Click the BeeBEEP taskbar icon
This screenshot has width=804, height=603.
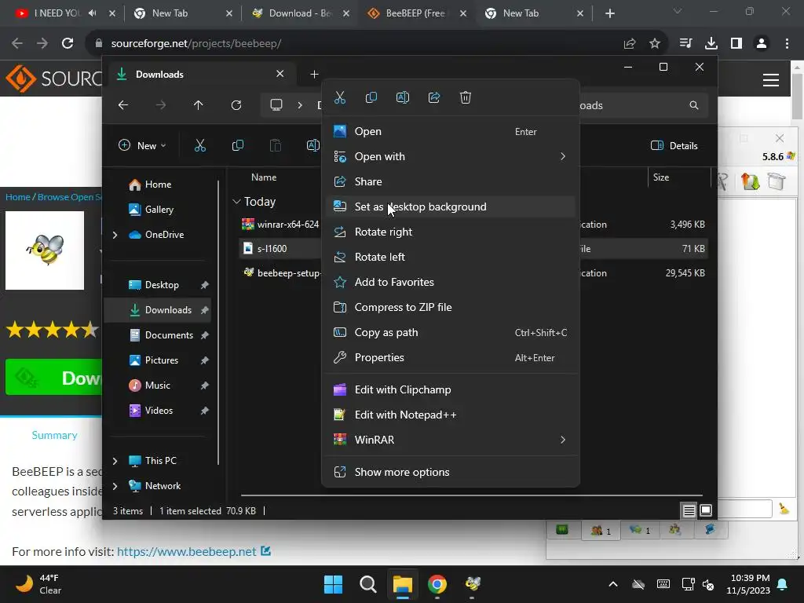pos(472,584)
